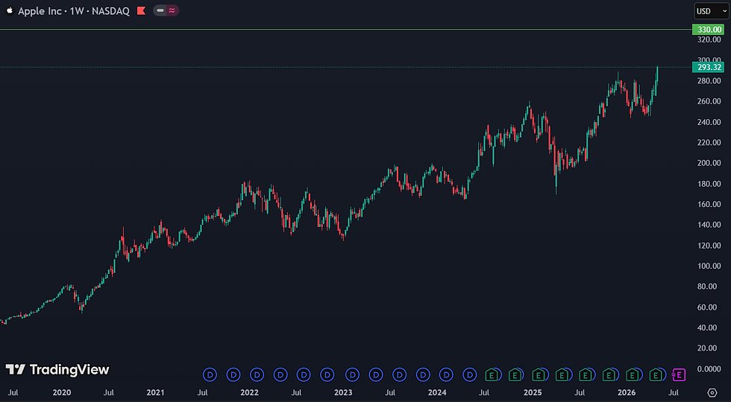Open the earnings marker for May 2025

point(562,374)
